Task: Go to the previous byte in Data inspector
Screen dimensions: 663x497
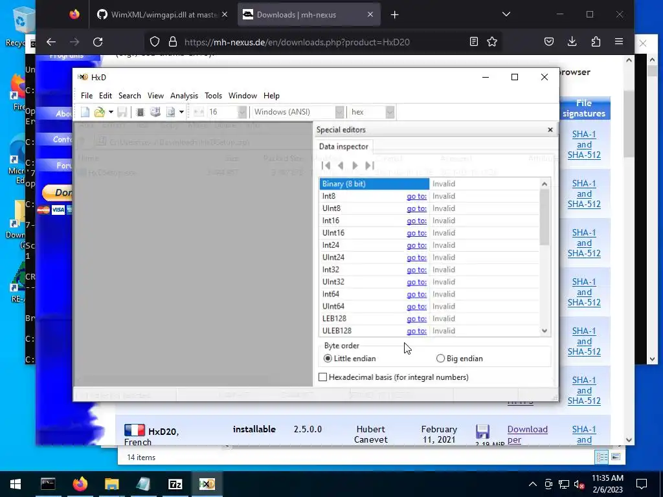Action: pyautogui.click(x=341, y=165)
